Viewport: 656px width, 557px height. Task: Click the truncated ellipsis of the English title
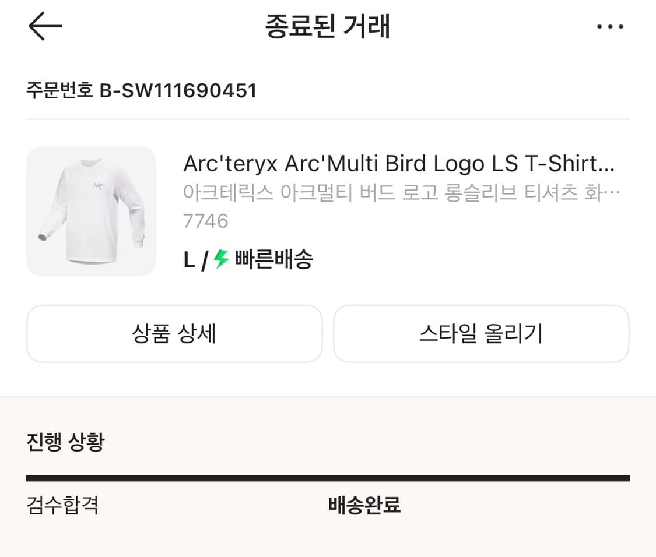[608, 165]
